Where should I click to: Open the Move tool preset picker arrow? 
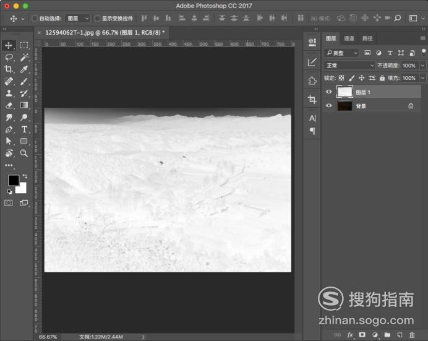[x=23, y=19]
